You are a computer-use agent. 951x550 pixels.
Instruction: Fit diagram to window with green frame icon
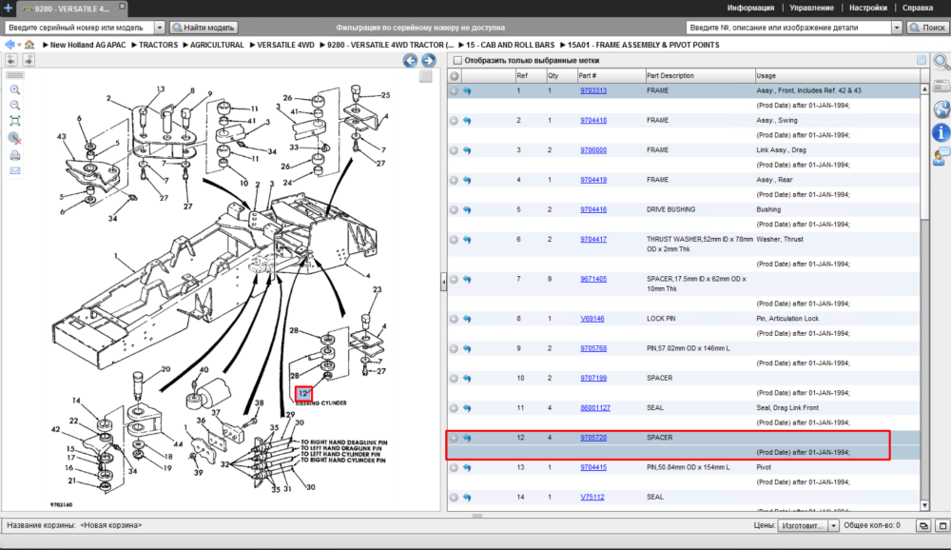[15, 121]
